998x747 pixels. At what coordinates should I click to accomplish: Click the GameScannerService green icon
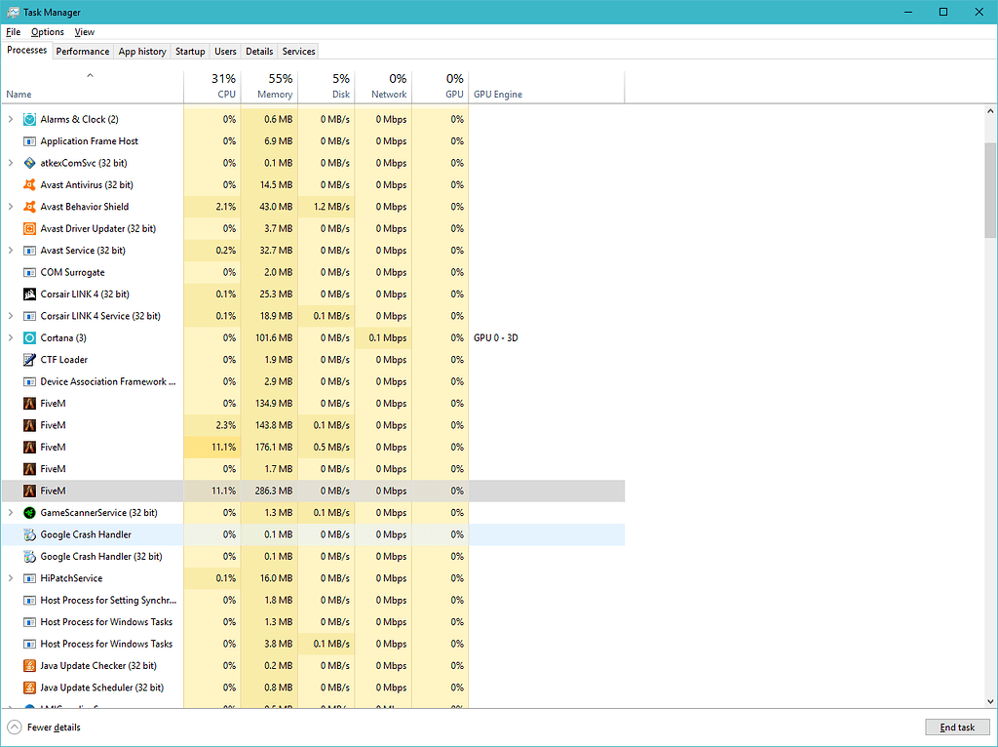(x=29, y=512)
